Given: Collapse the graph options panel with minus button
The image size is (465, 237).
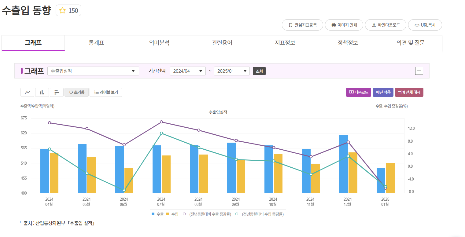Looking at the screenshot, I should (419, 71).
